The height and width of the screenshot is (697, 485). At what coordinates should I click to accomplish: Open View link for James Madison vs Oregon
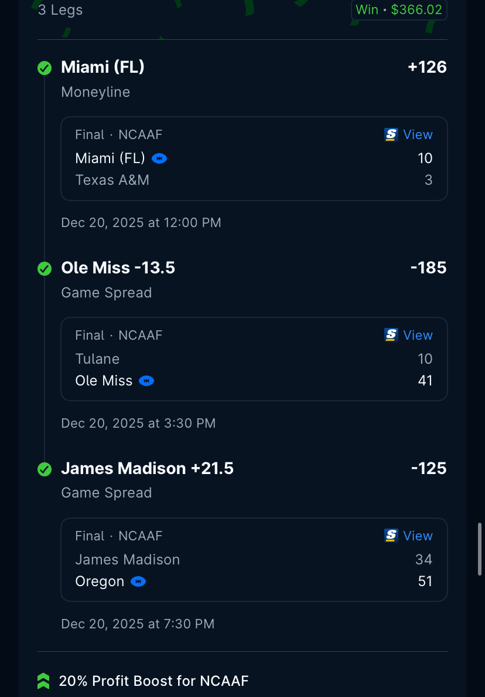418,536
